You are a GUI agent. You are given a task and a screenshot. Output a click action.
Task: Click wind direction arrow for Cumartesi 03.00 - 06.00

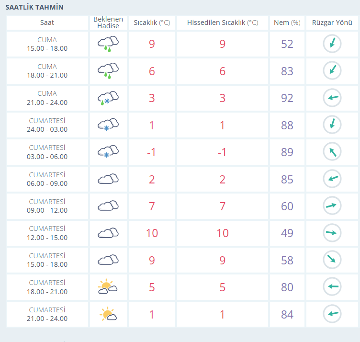(332, 151)
